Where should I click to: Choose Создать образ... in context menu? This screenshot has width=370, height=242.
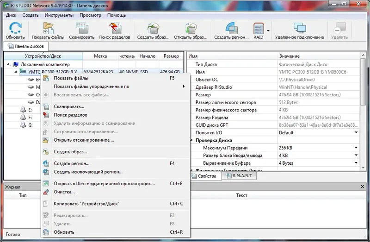point(115,152)
